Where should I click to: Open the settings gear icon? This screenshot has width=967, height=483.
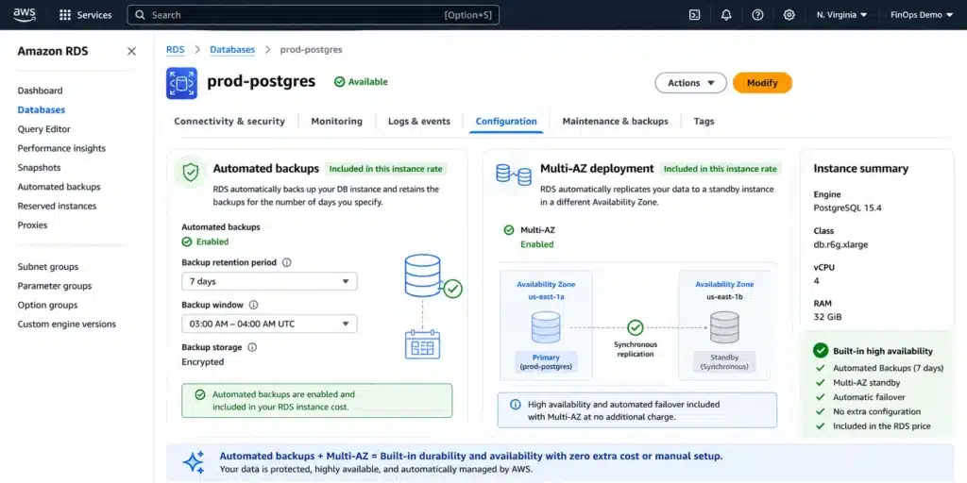[x=789, y=15]
